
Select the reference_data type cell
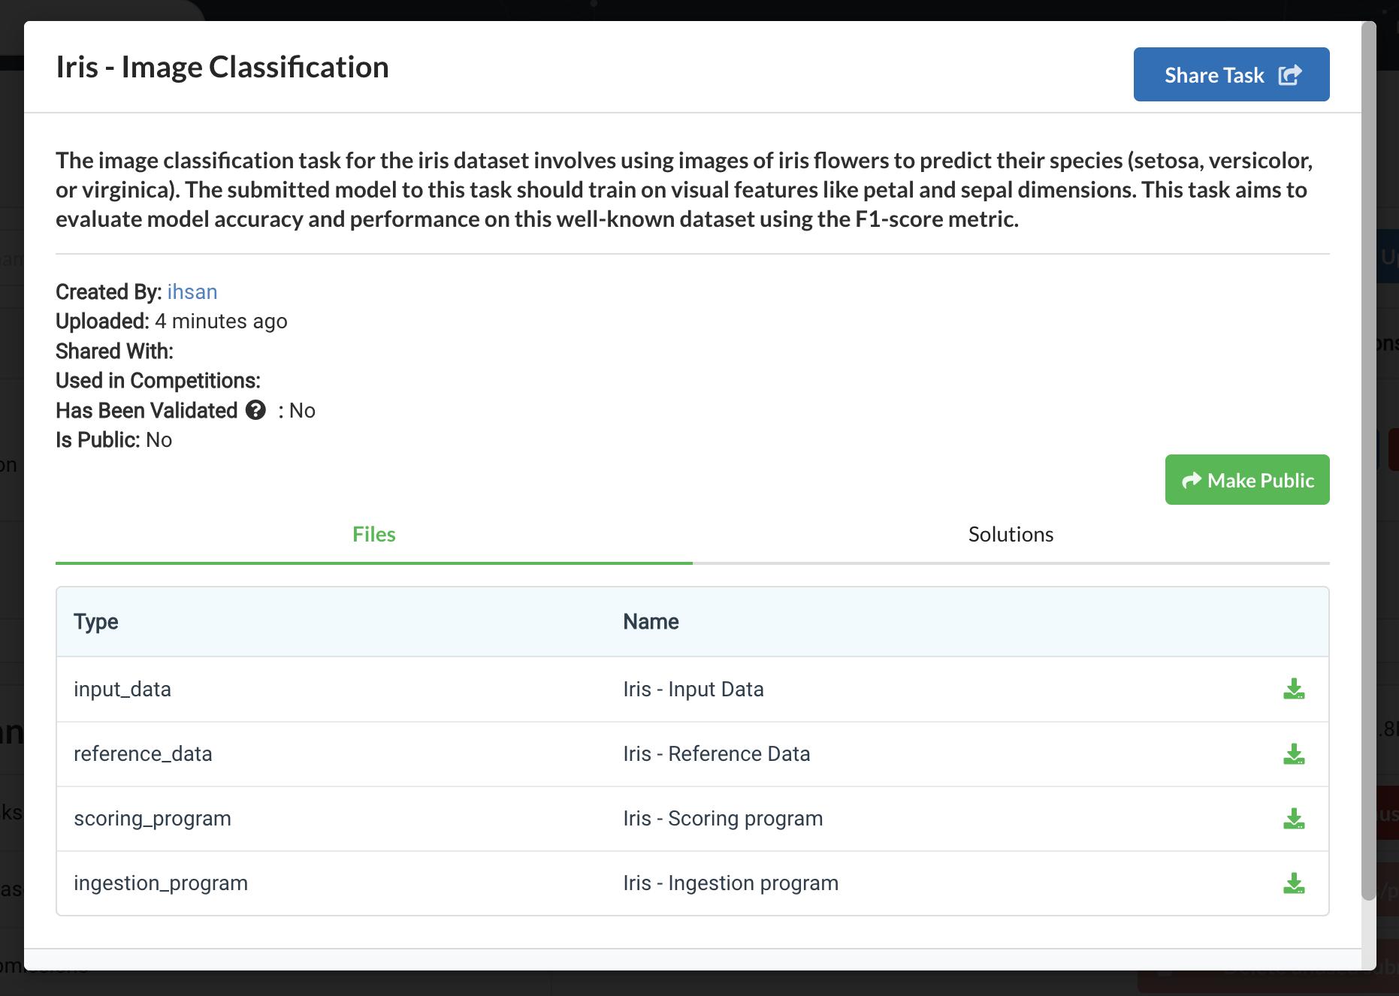click(x=143, y=753)
